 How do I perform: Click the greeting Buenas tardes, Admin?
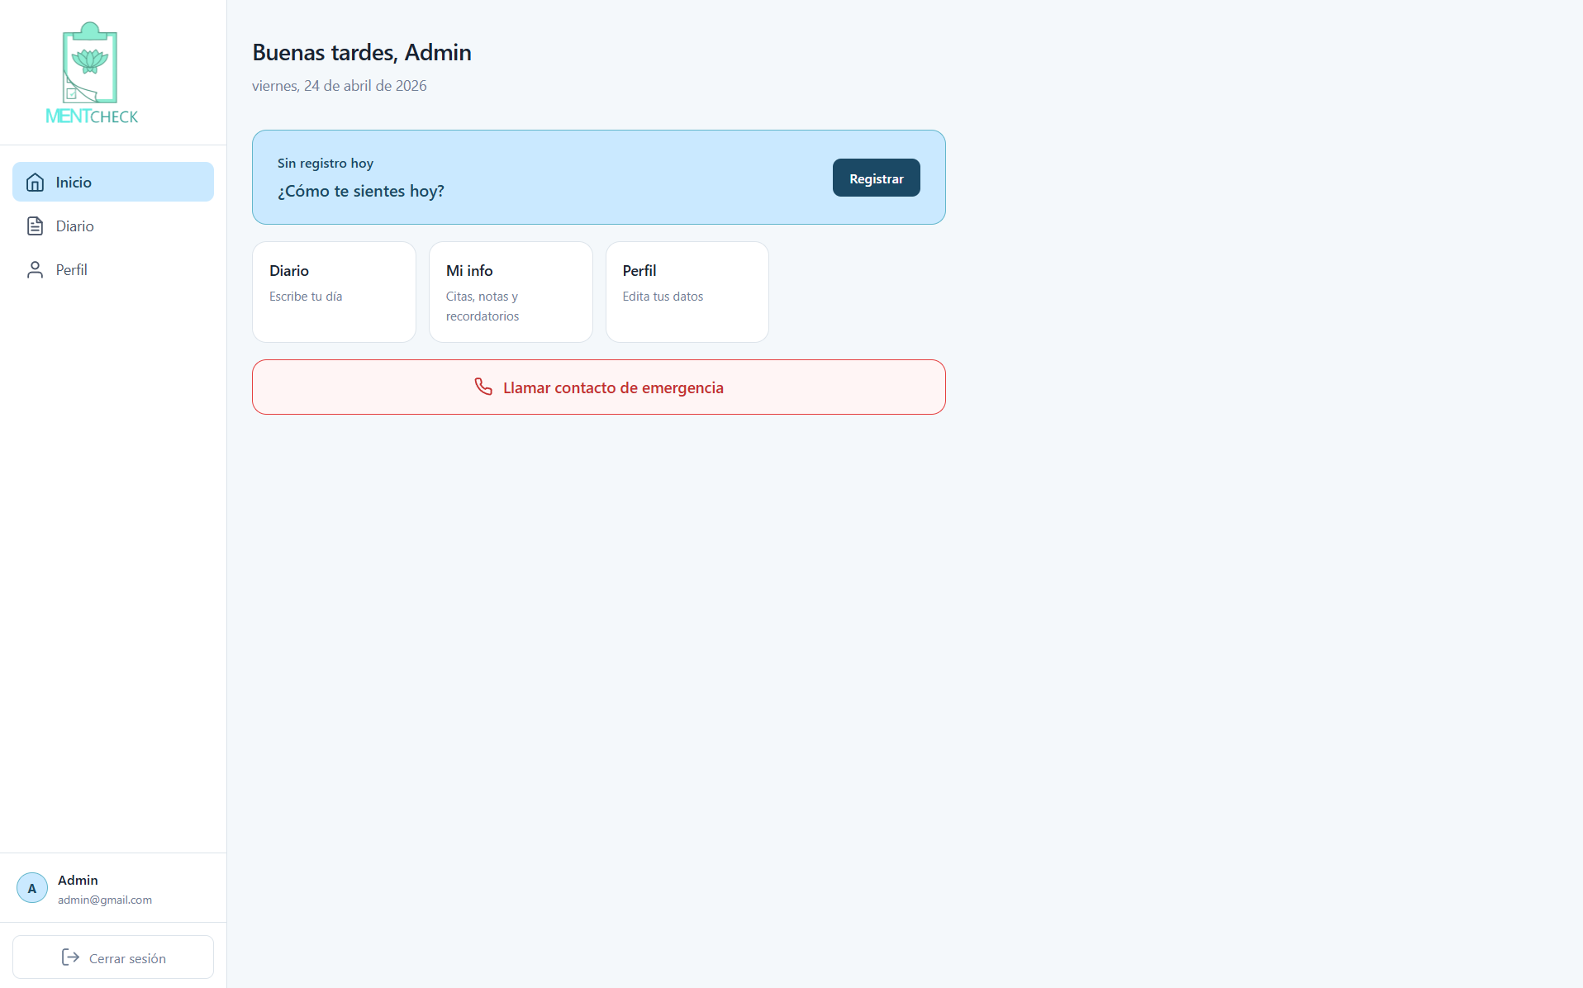[x=361, y=51]
